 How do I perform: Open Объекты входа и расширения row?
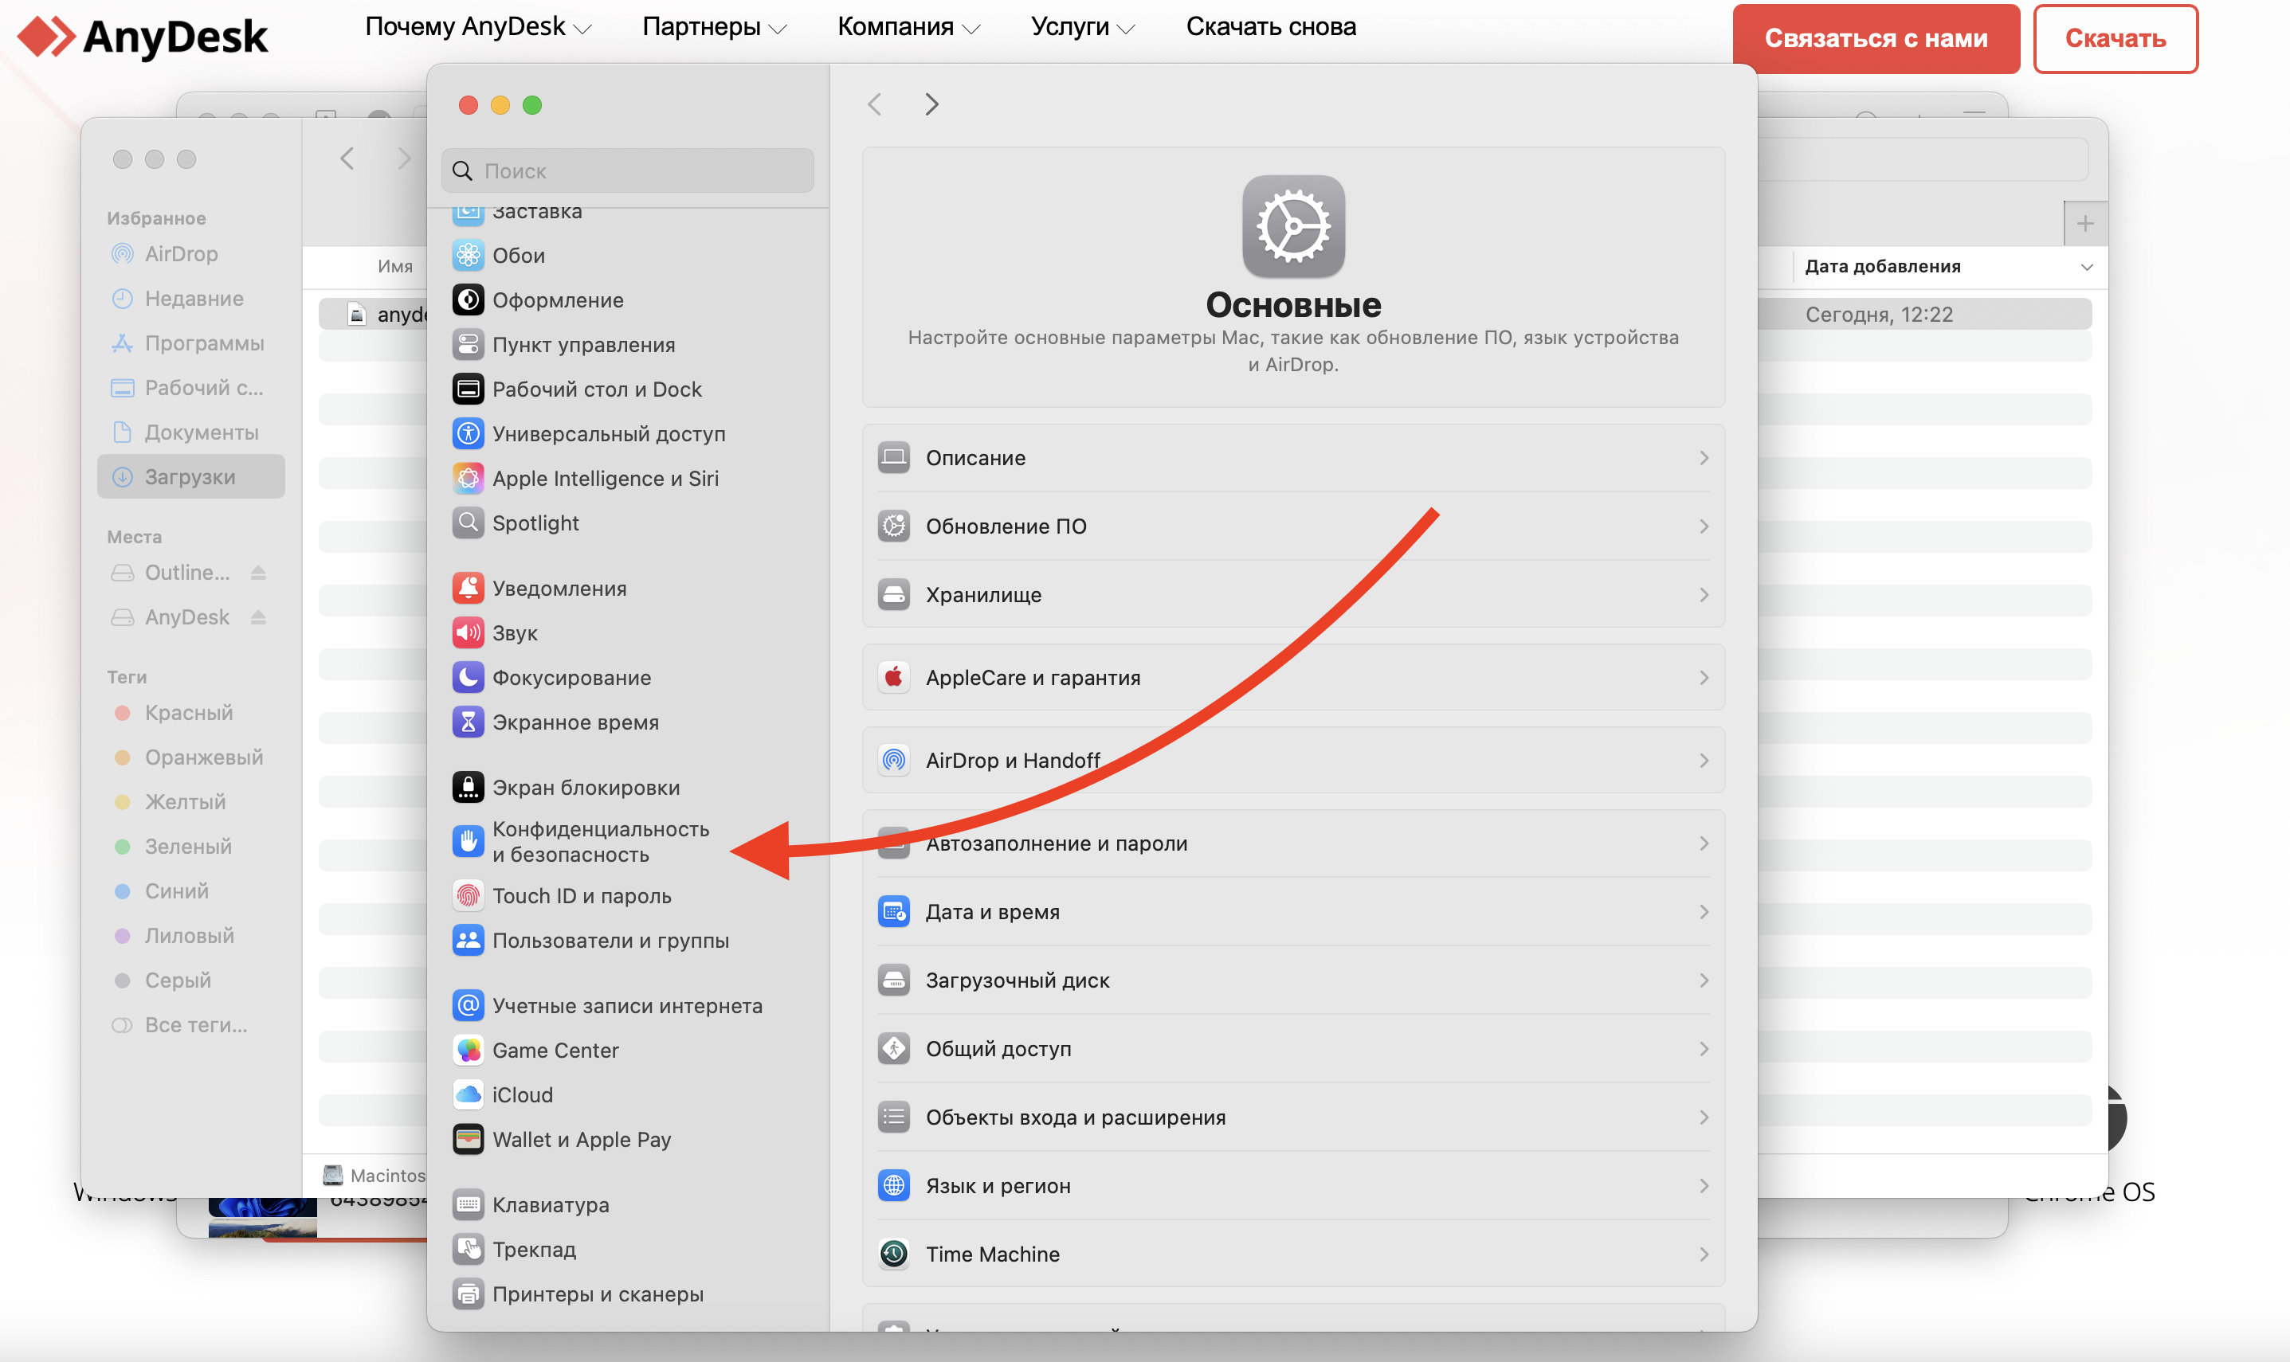pos(1293,1117)
